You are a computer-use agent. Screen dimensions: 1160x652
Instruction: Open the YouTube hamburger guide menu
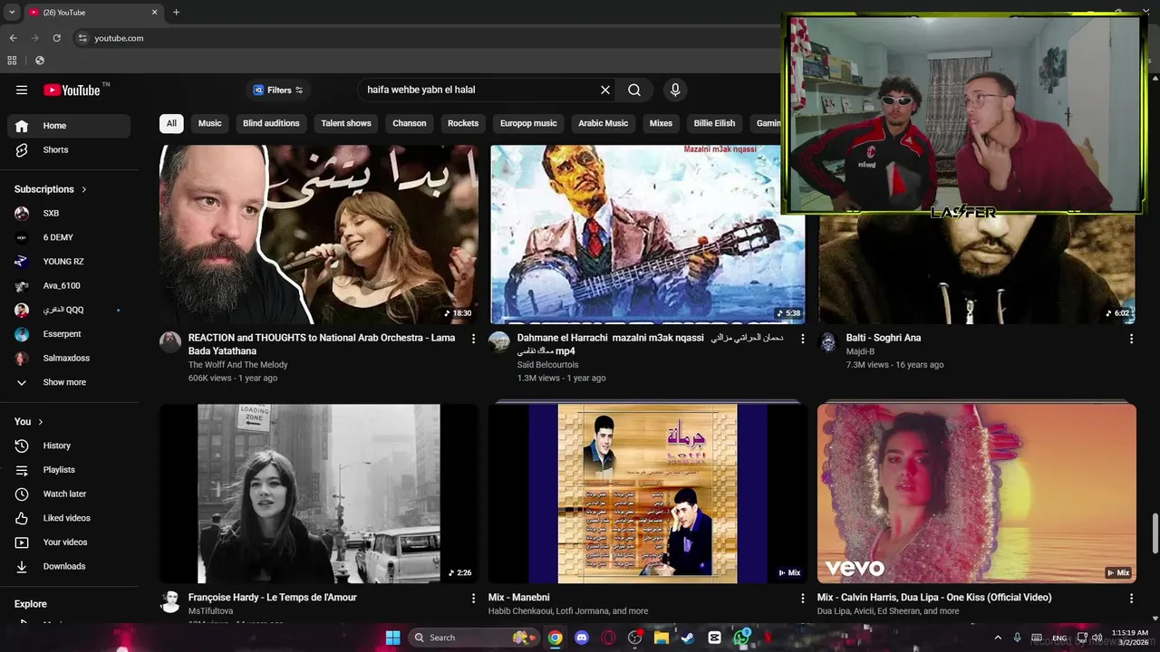[22, 90]
